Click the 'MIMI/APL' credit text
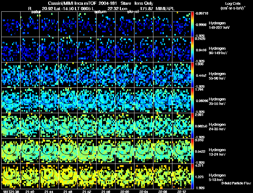The height and width of the screenshot is (193, 253). coord(165,9)
